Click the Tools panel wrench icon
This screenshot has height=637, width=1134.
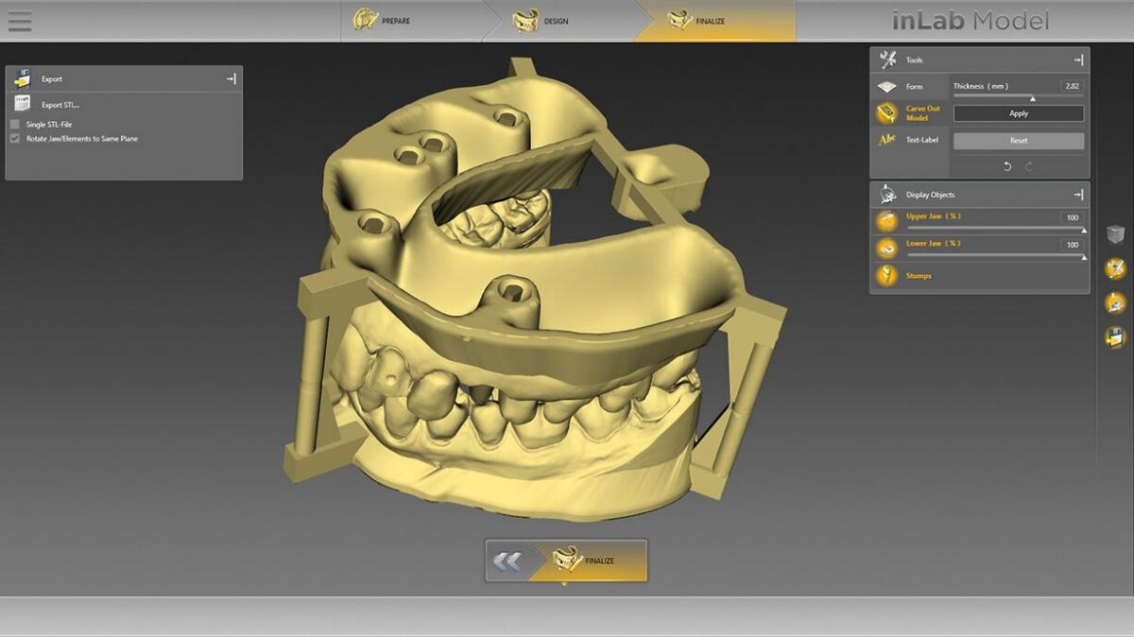[x=887, y=60]
